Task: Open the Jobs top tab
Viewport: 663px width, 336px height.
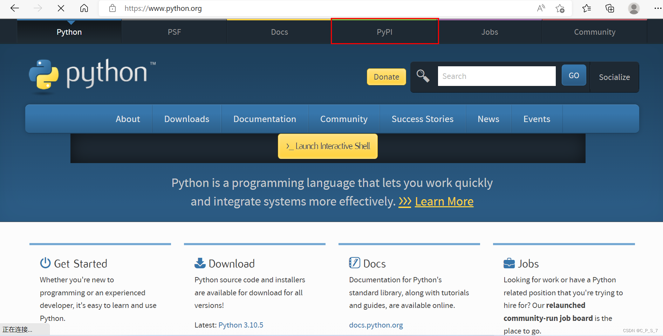Action: pos(490,32)
